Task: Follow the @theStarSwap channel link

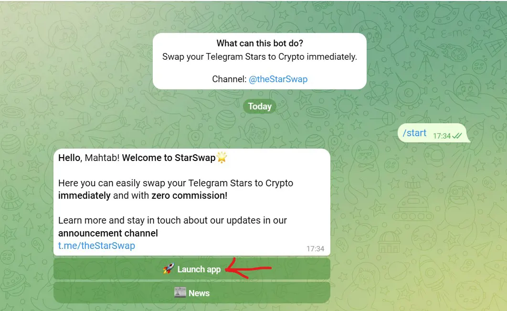Action: 278,79
